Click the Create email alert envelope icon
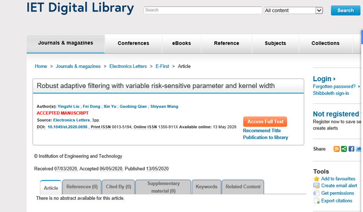The height and width of the screenshot is (212, 363). [316, 186]
